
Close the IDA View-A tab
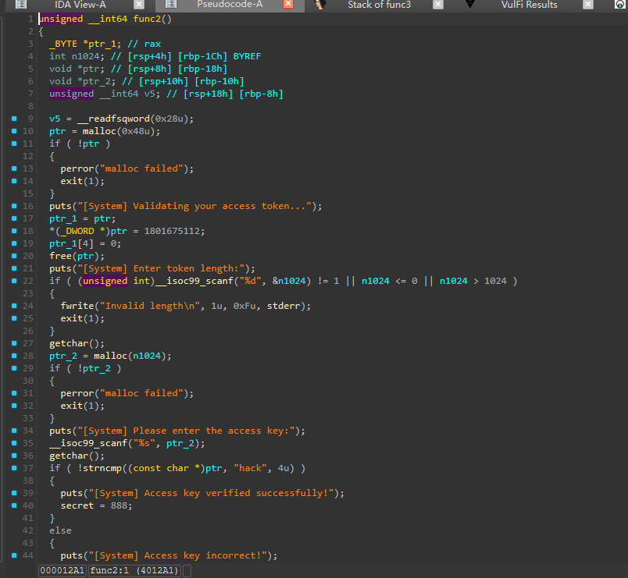(x=139, y=5)
